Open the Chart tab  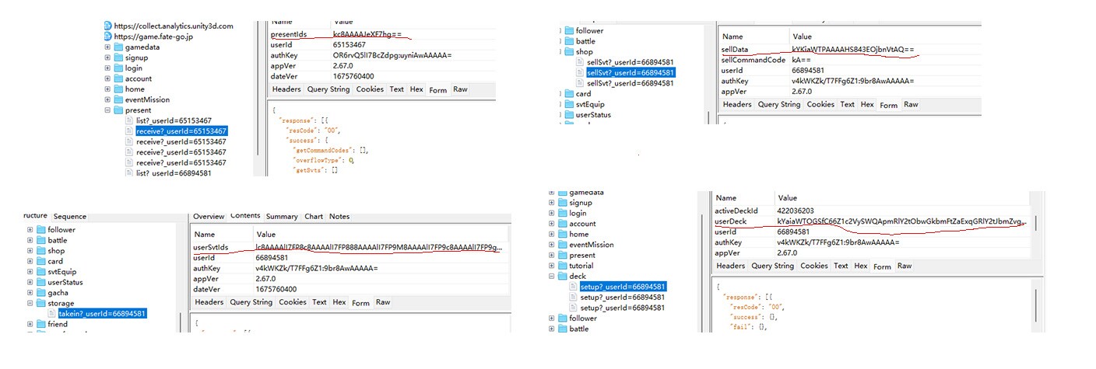(314, 216)
